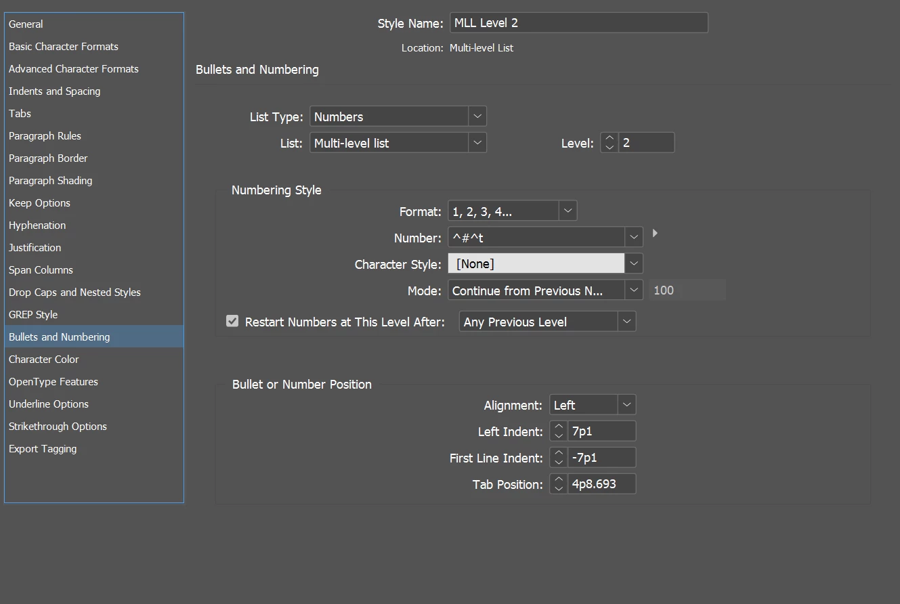This screenshot has height=604, width=900.
Task: Go to Indents and Spacing section
Action: 93,91
